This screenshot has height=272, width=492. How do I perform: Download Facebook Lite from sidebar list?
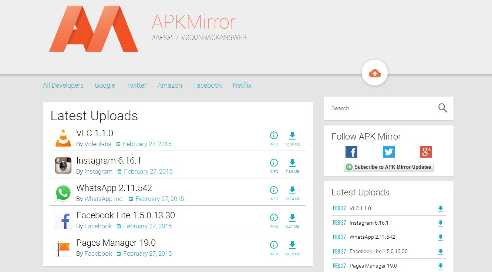pyautogui.click(x=440, y=252)
